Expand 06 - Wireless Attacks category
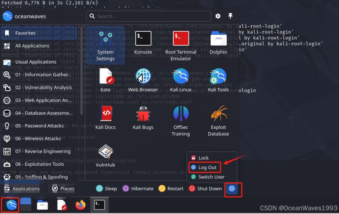Image resolution: width=339 pixels, height=214 pixels. tap(38, 139)
